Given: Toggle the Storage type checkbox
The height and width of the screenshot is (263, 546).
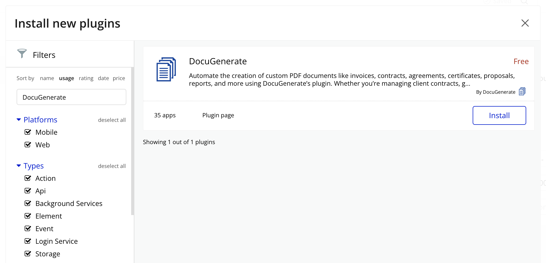Looking at the screenshot, I should click(28, 254).
